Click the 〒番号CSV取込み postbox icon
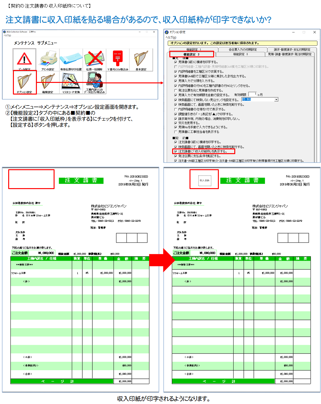The height and width of the screenshot is (404, 321). click(x=118, y=60)
